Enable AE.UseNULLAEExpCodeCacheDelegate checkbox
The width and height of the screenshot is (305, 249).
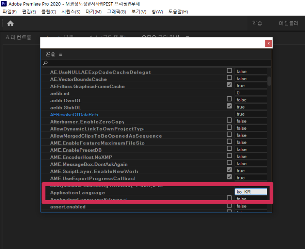tap(230, 71)
